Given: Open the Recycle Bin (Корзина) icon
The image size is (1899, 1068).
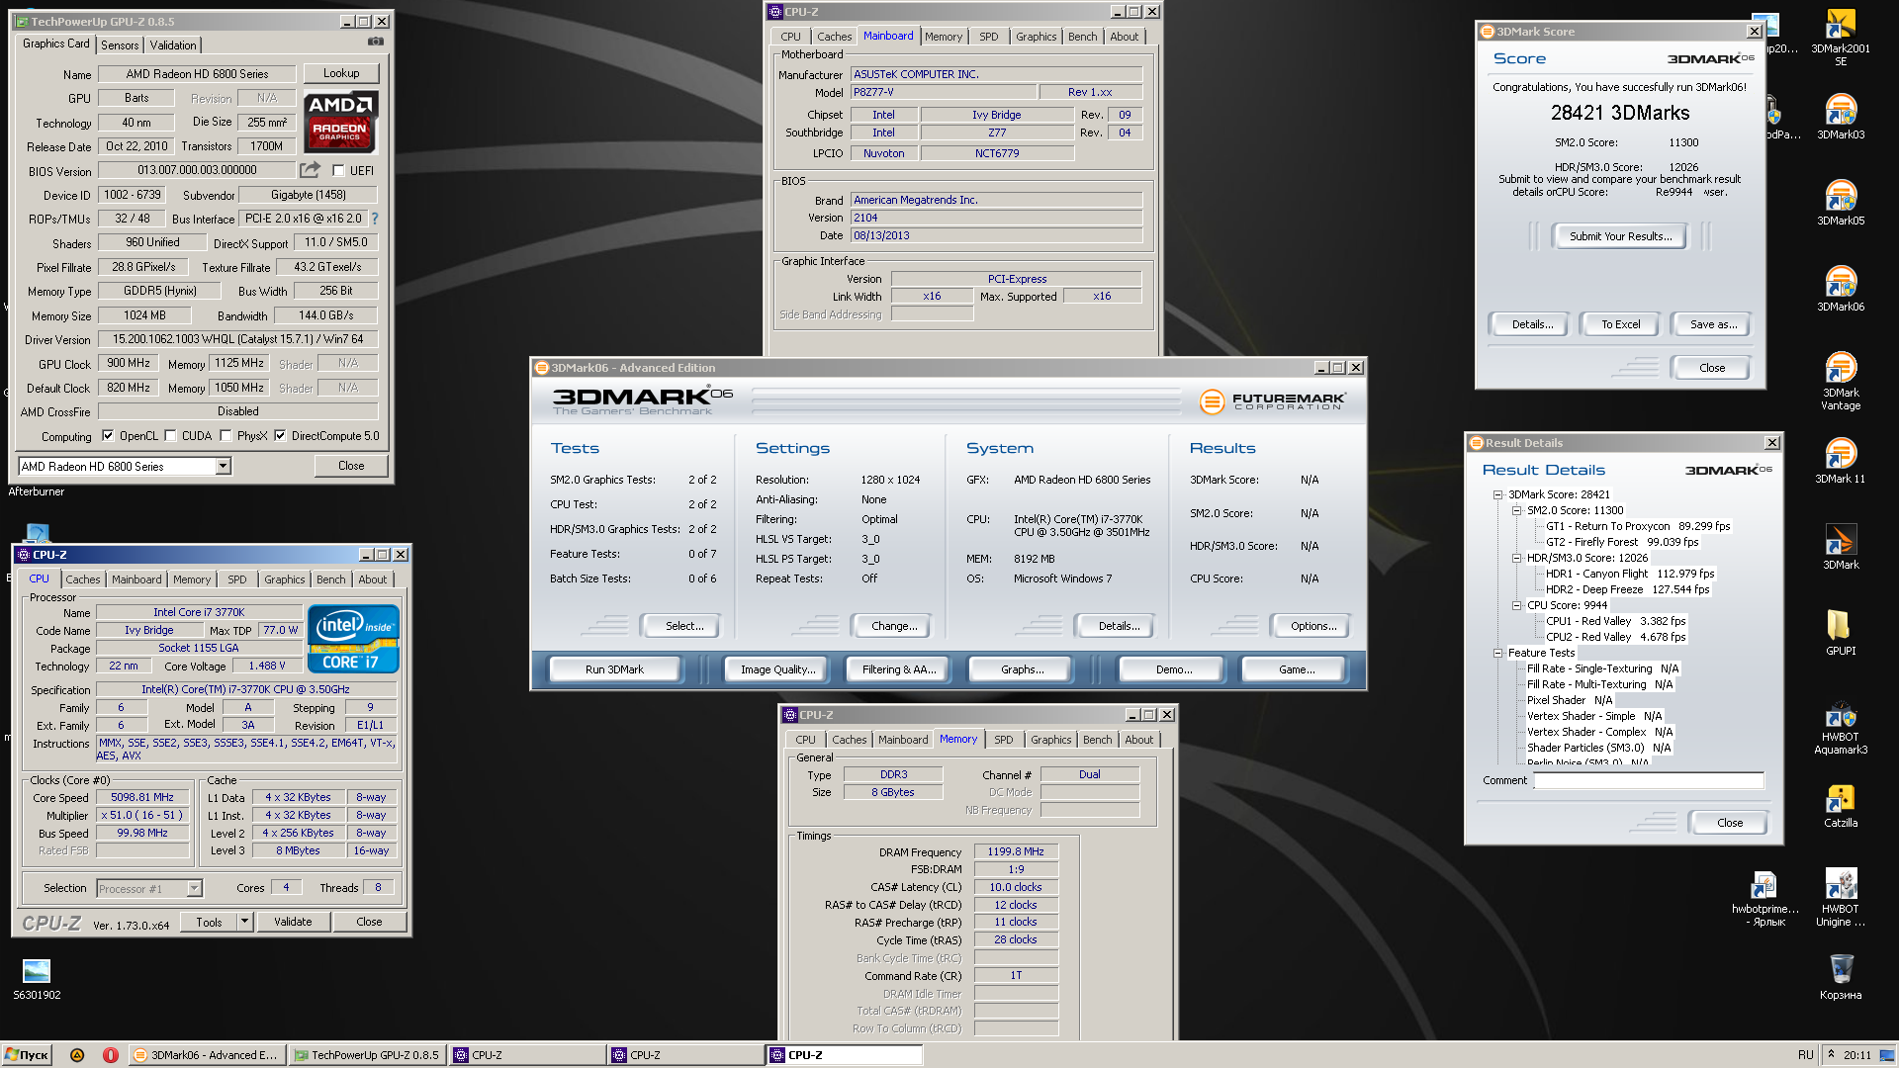Looking at the screenshot, I should [1840, 977].
